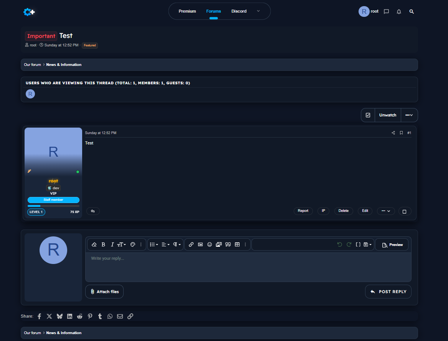448x341 pixels.
Task: Insert a link using the chain icon
Action: 191,244
